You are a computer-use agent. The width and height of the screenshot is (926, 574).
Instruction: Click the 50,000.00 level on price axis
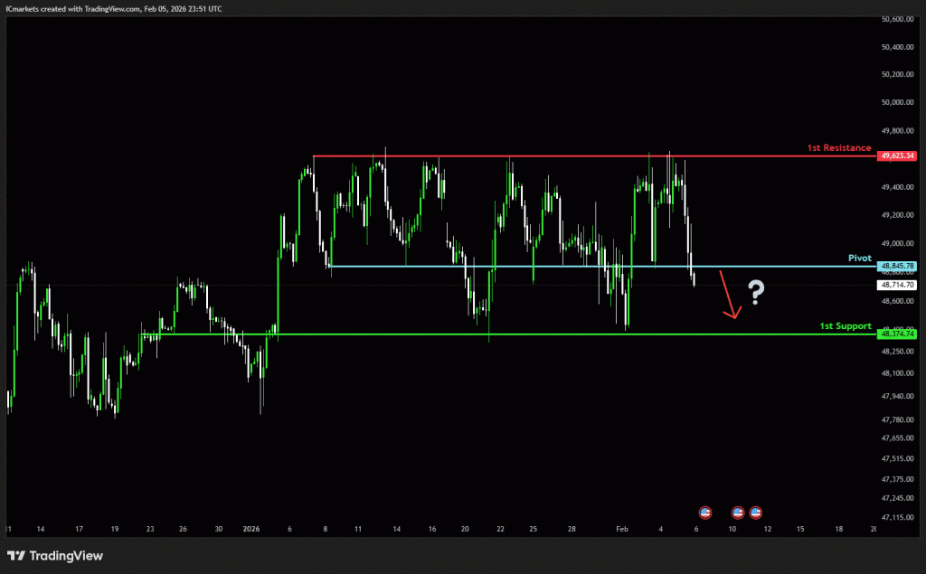(897, 102)
